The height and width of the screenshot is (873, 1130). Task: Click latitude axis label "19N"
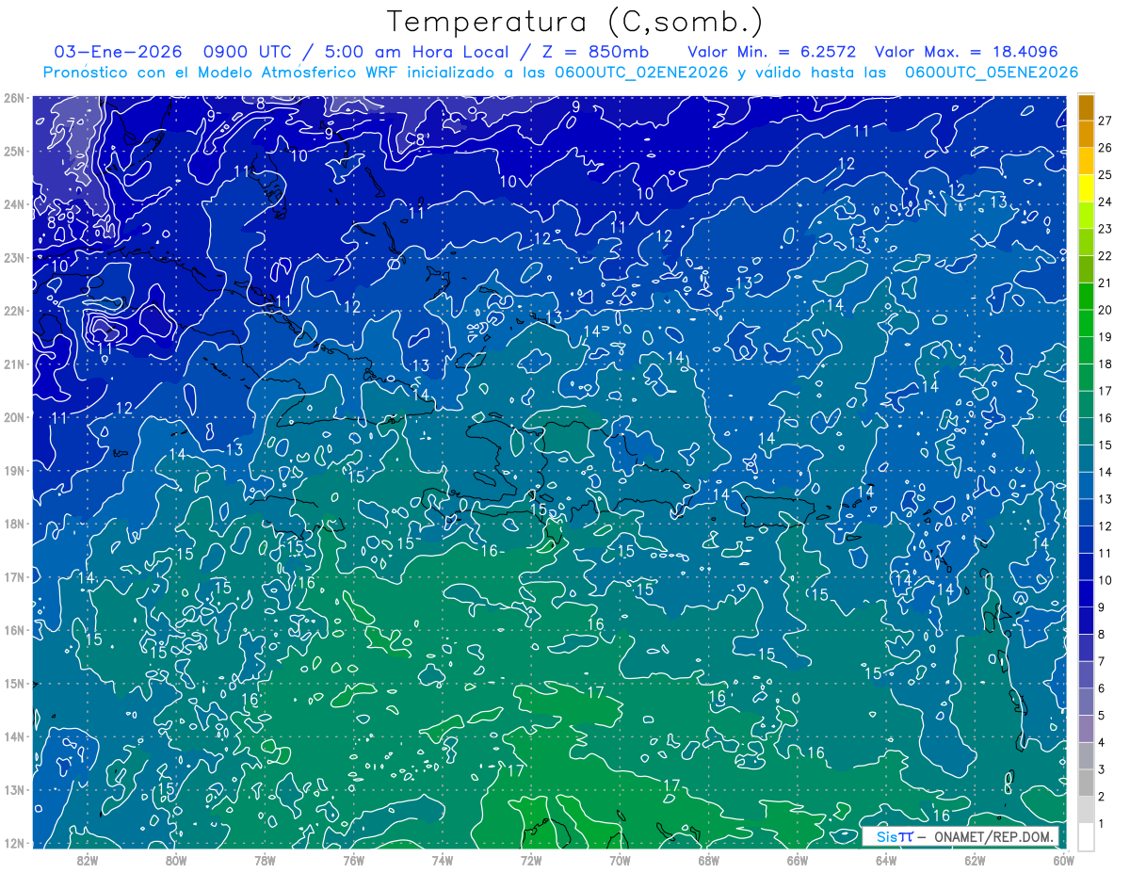click(x=13, y=470)
